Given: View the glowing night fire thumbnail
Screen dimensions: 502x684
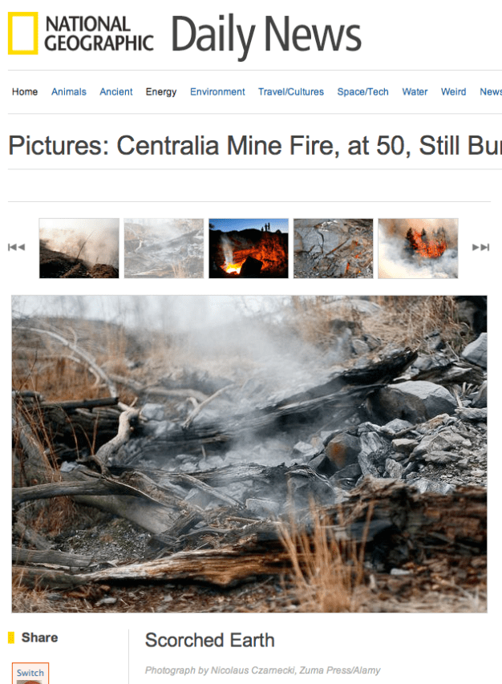Looking at the screenshot, I should pyautogui.click(x=249, y=249).
